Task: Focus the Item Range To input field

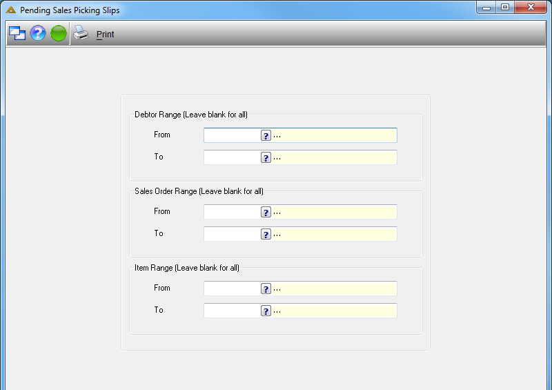Action: (233, 311)
